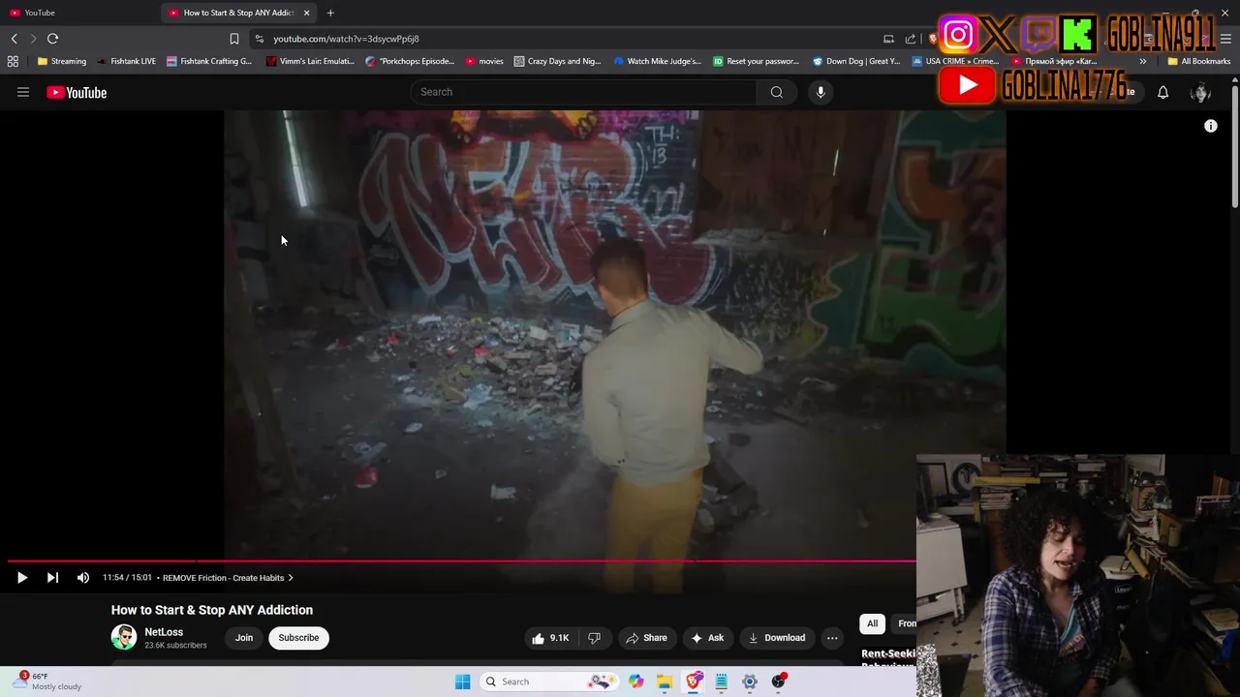The height and width of the screenshot is (697, 1240).
Task: Open the Windows Start menu
Action: pyautogui.click(x=462, y=682)
